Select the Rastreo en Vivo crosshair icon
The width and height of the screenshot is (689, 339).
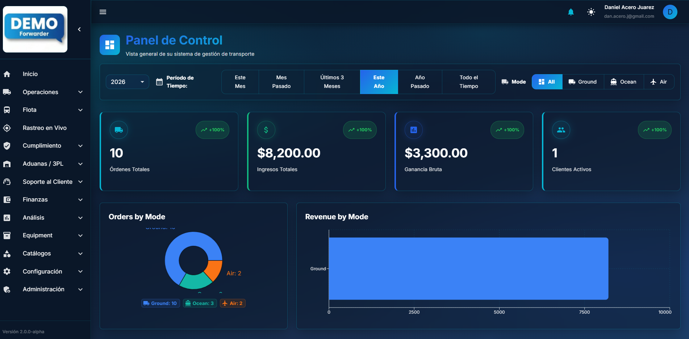7,128
